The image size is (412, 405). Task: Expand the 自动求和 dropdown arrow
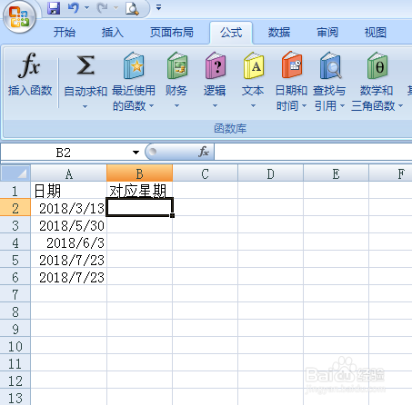(85, 106)
